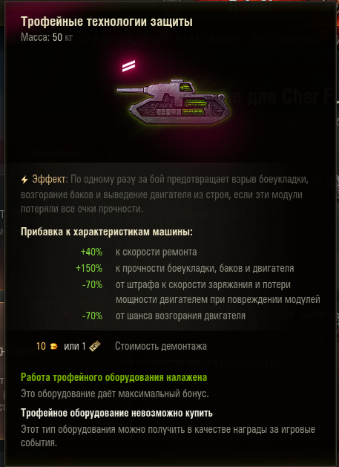Click the gold coins currency icon
Screen dimensions: 339x467
click(53, 347)
